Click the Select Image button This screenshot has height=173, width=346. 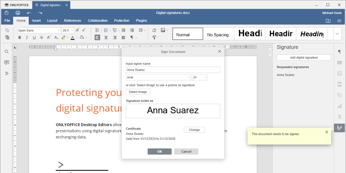point(138,92)
